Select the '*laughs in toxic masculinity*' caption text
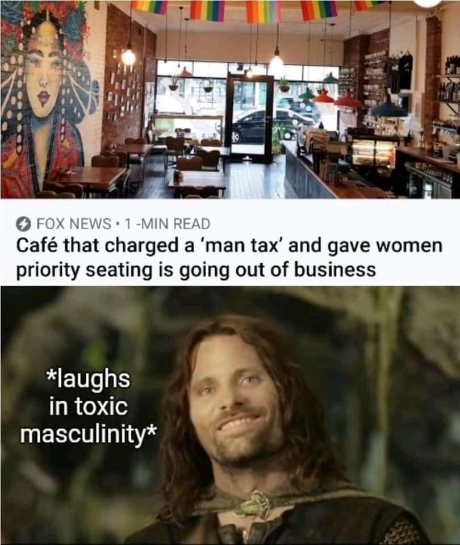 tap(89, 408)
